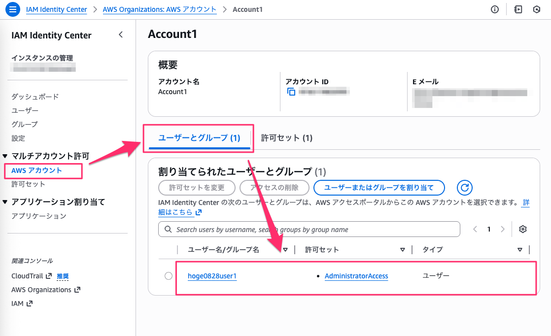Image resolution: width=551 pixels, height=336 pixels.
Task: Open the AdministratorAccess permission set link
Action: coord(356,276)
